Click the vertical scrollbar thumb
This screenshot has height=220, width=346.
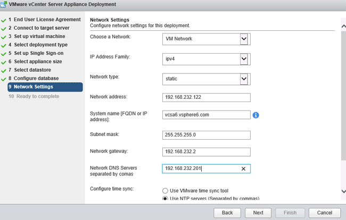[x=343, y=96]
